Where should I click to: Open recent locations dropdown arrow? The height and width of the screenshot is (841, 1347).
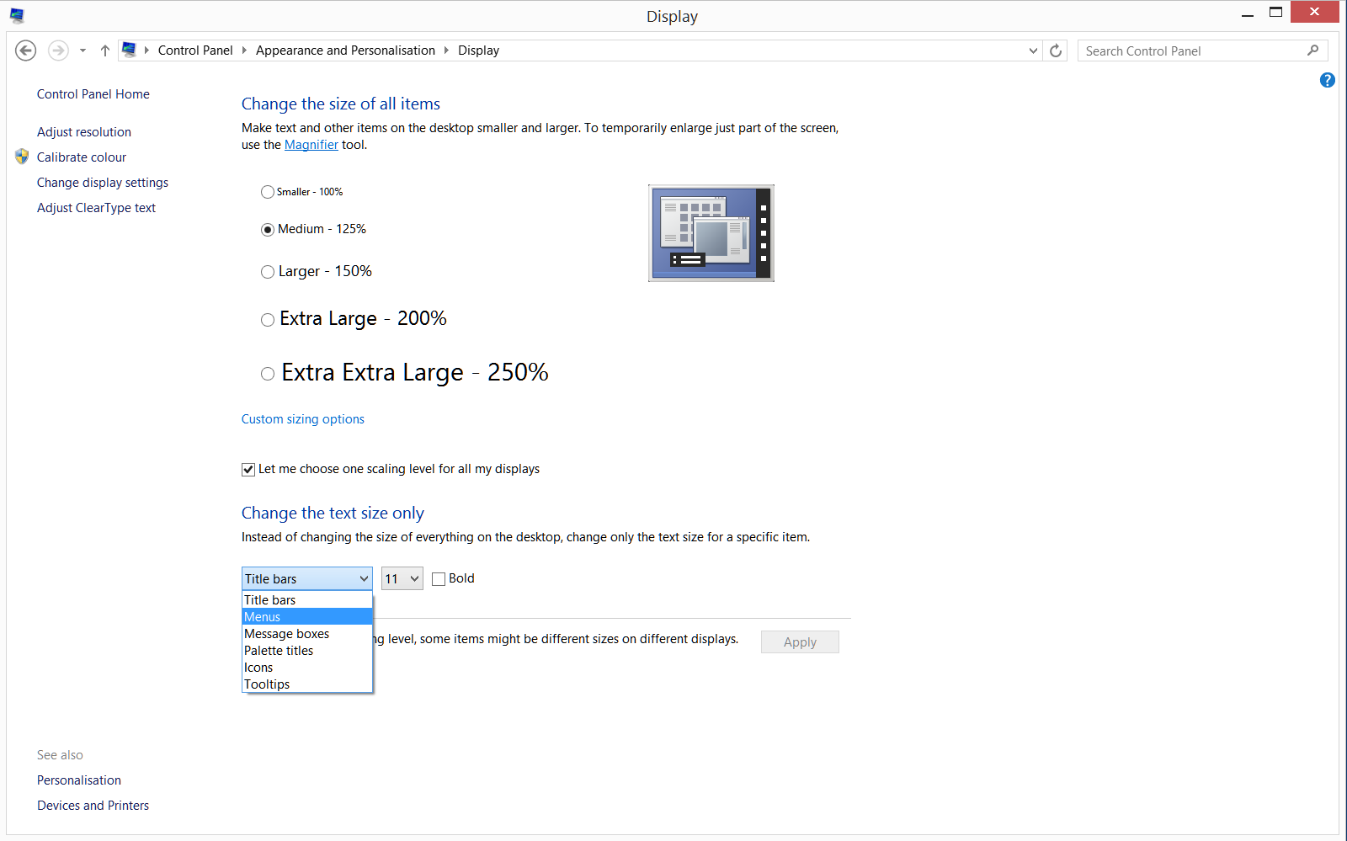point(83,51)
